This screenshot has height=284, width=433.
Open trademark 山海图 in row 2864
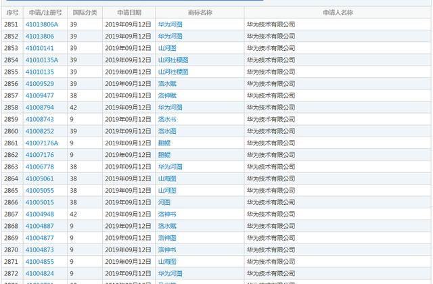tap(167, 179)
